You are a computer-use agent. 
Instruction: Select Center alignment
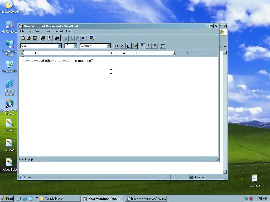pos(149,46)
